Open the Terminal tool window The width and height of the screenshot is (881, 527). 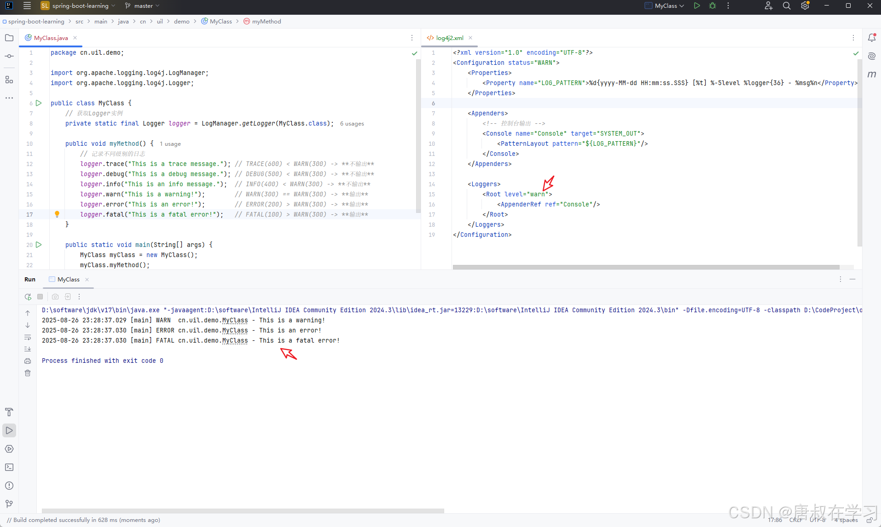(x=9, y=467)
